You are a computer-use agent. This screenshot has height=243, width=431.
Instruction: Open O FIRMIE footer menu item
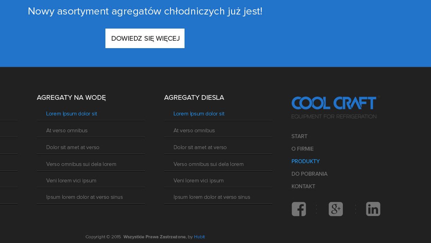pyautogui.click(x=302, y=149)
